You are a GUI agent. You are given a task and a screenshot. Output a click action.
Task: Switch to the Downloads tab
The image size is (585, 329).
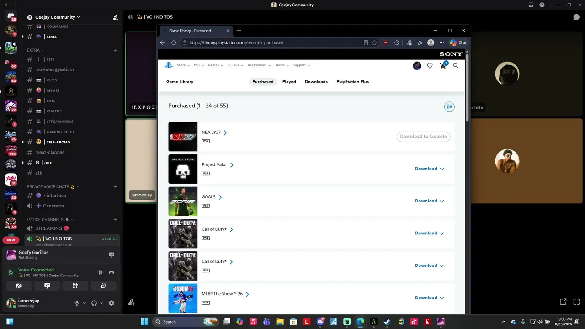(316, 82)
